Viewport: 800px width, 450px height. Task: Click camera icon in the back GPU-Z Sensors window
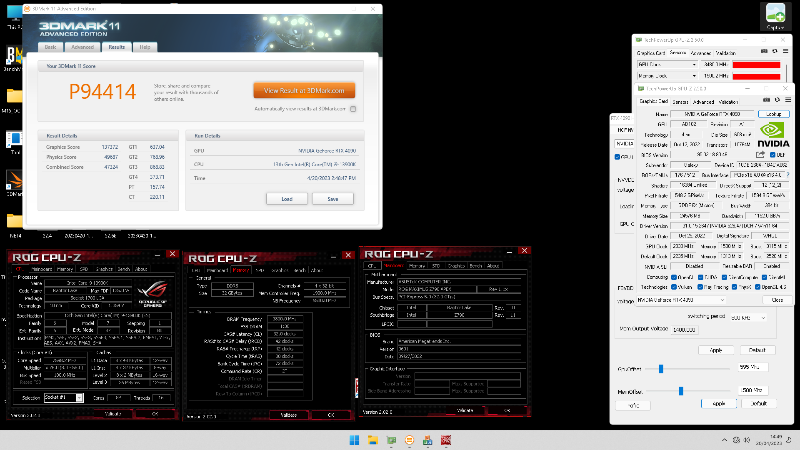click(764, 51)
